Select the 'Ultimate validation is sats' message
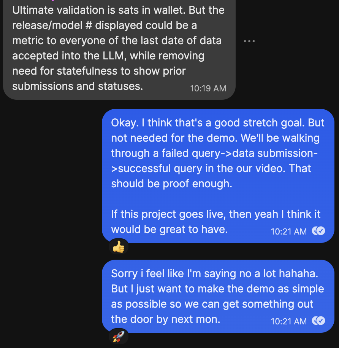 119,49
